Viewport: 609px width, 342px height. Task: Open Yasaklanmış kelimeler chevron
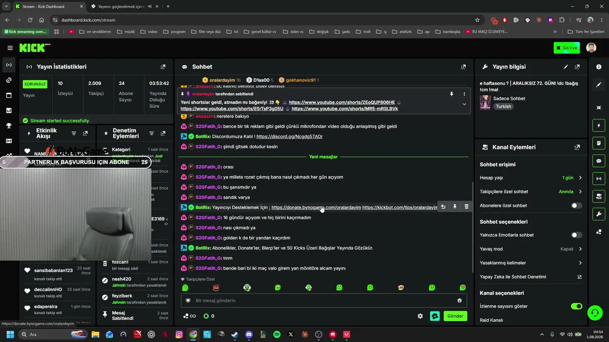(x=580, y=263)
